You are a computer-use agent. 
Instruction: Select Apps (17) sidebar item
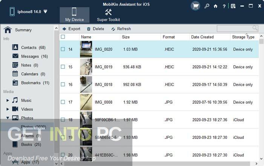pyautogui.click(x=30, y=162)
